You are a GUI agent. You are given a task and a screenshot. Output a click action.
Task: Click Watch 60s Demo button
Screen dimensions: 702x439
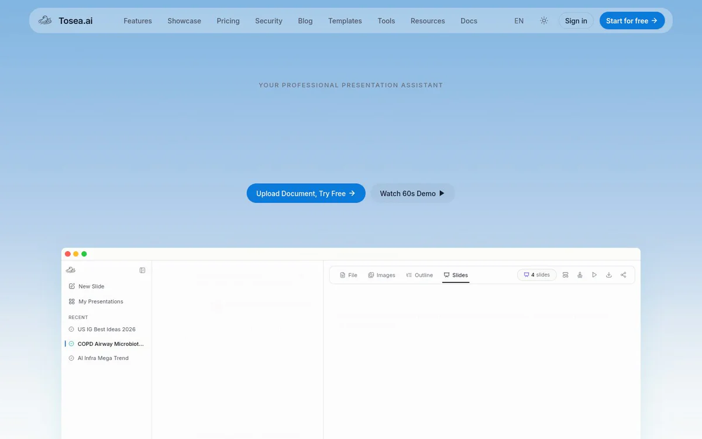point(412,193)
